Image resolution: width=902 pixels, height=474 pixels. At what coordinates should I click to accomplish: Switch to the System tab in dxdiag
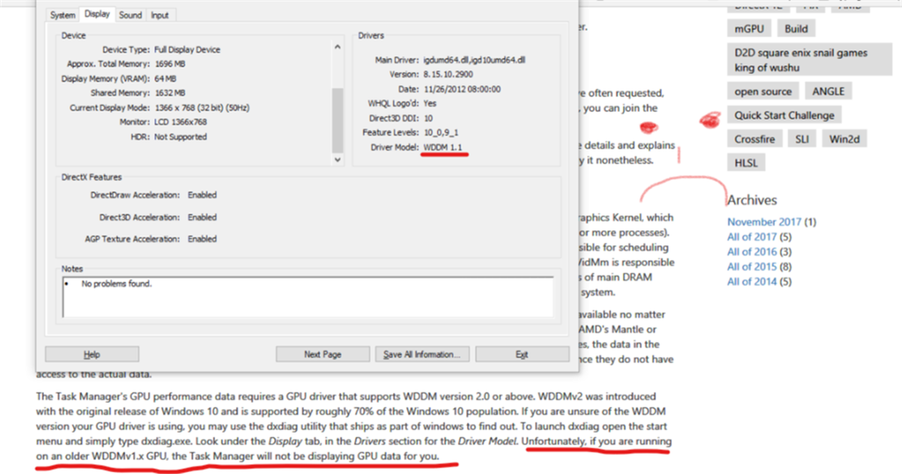pyautogui.click(x=63, y=15)
